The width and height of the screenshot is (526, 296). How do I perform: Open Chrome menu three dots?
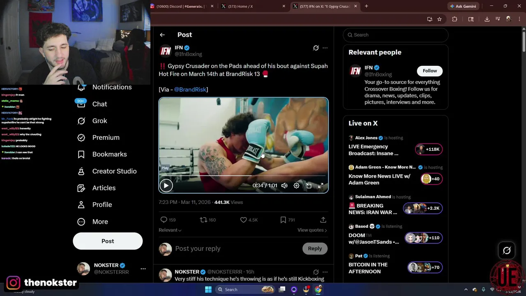point(519,19)
